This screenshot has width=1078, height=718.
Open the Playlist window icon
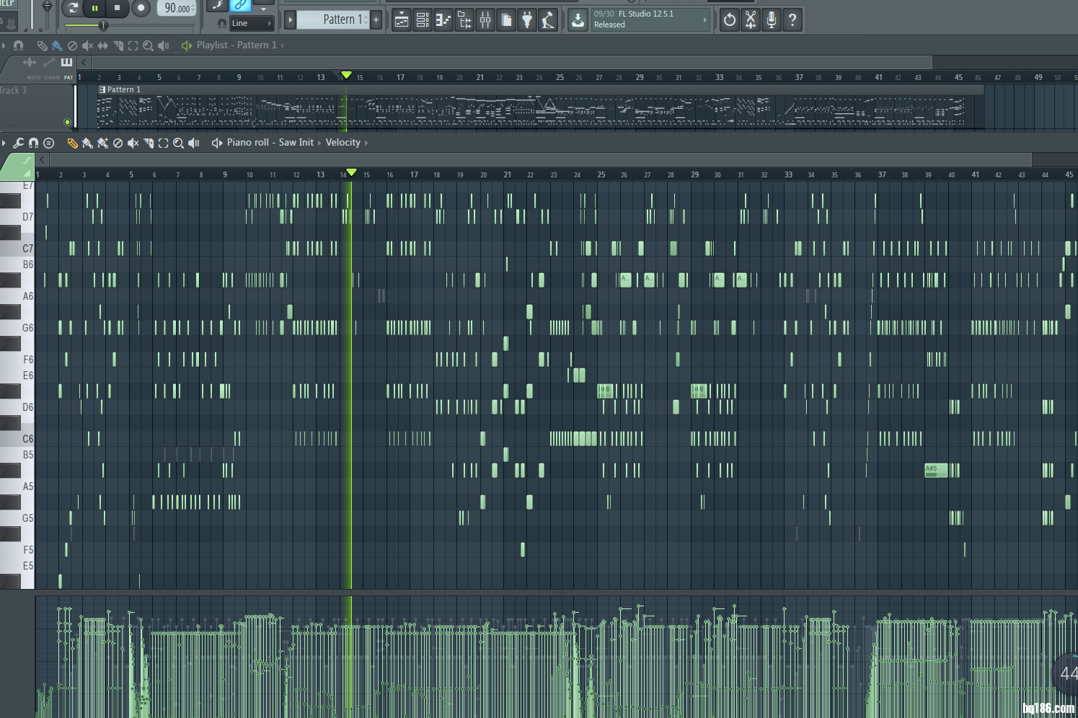click(402, 20)
